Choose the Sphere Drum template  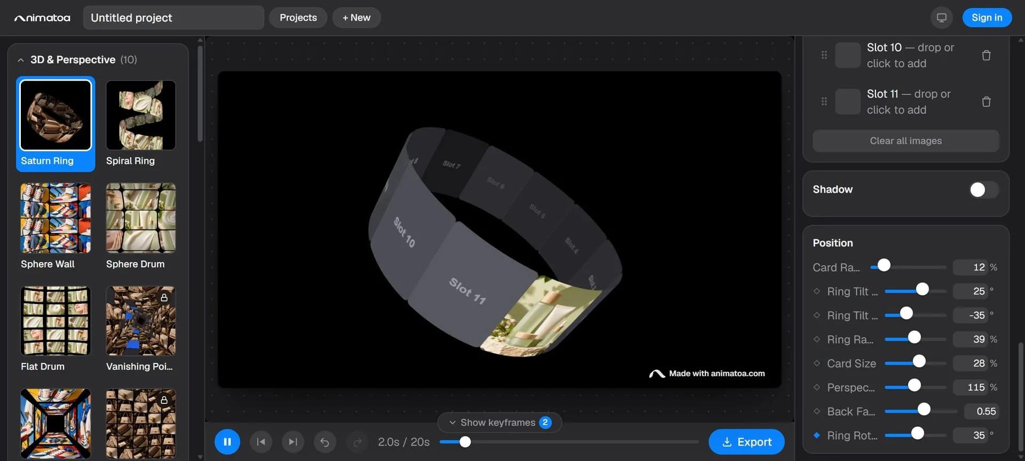(141, 226)
